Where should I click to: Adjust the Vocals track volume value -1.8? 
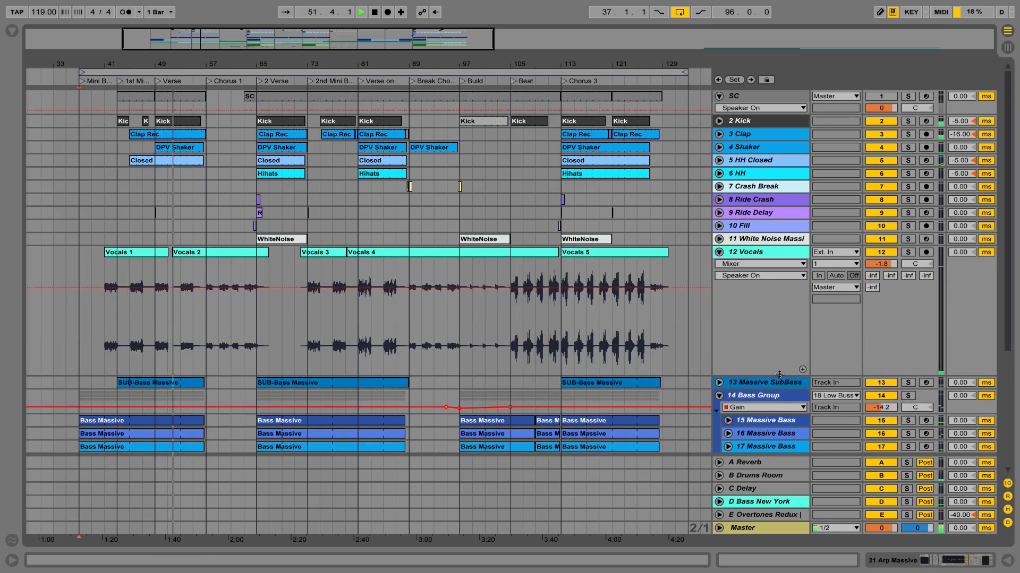click(881, 264)
